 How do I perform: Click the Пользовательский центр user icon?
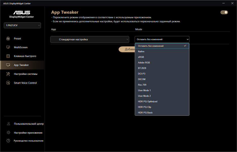tap(9, 124)
